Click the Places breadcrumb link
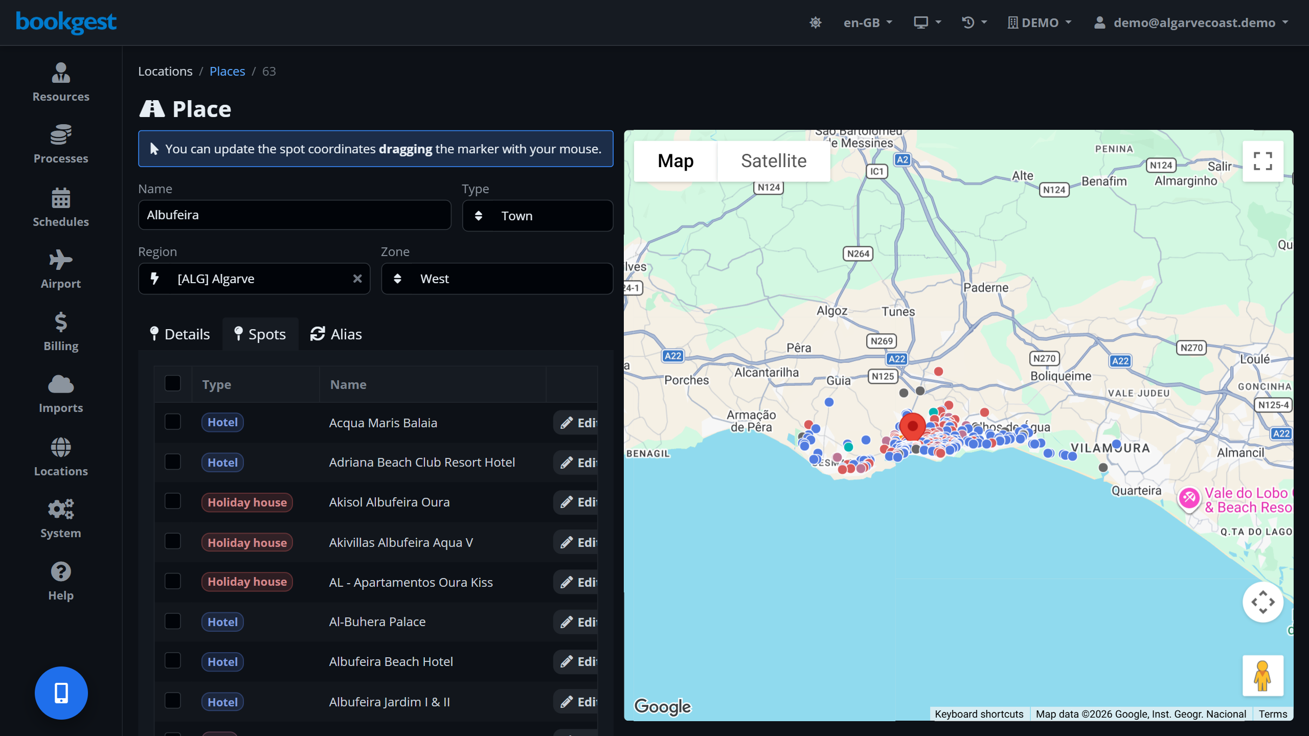 pos(227,71)
